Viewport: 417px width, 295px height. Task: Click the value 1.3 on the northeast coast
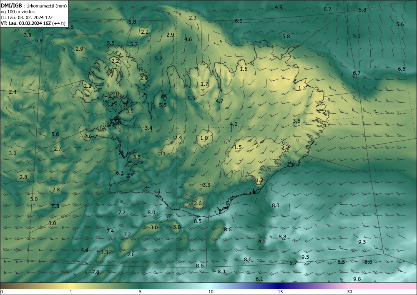(302, 88)
